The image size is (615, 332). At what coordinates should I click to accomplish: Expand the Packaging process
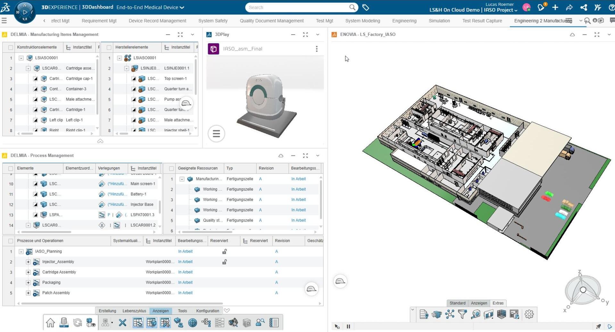28,283
